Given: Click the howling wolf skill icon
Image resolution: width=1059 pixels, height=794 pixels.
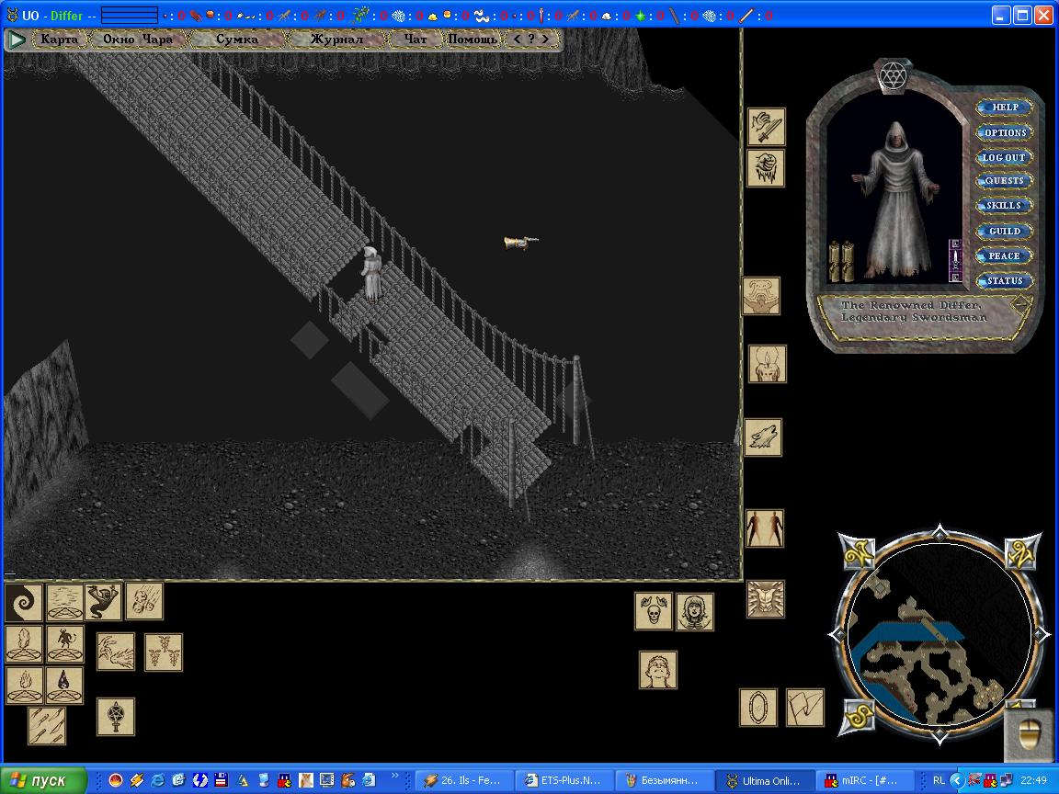Looking at the screenshot, I should [762, 438].
